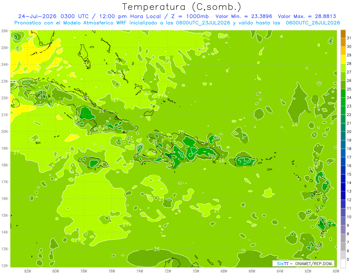Click the "Valor Max. = 28.8813" readout

pyautogui.click(x=307, y=16)
